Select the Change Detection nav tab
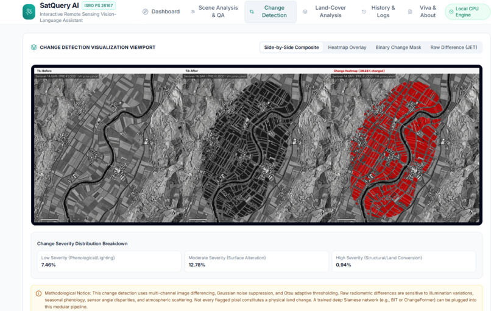This screenshot has width=491, height=311. [x=270, y=12]
